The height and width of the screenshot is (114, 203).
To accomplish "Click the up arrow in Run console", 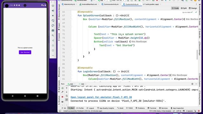I will click(x=67, y=88).
